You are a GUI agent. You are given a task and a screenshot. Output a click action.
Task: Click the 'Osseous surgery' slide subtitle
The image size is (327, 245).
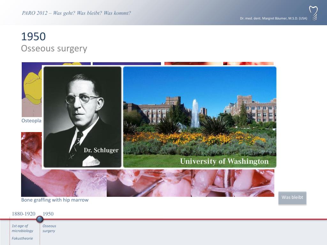tap(54, 48)
